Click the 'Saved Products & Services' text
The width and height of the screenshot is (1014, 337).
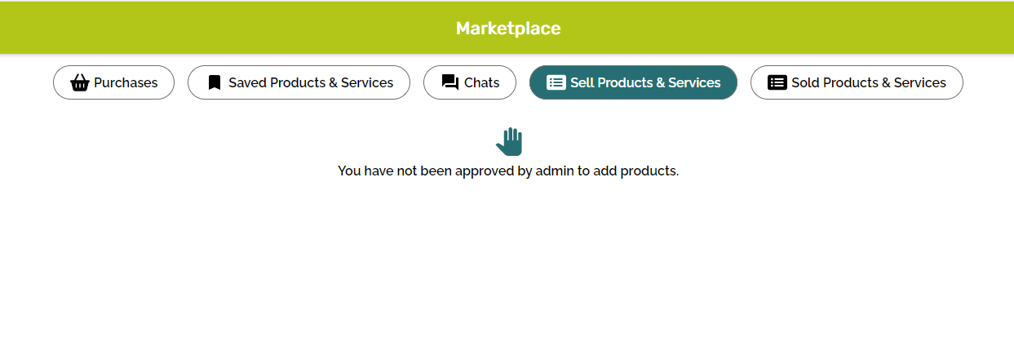click(x=311, y=82)
